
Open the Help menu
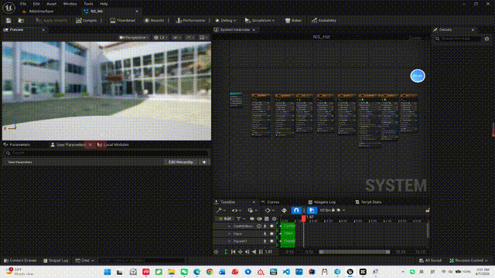[104, 4]
